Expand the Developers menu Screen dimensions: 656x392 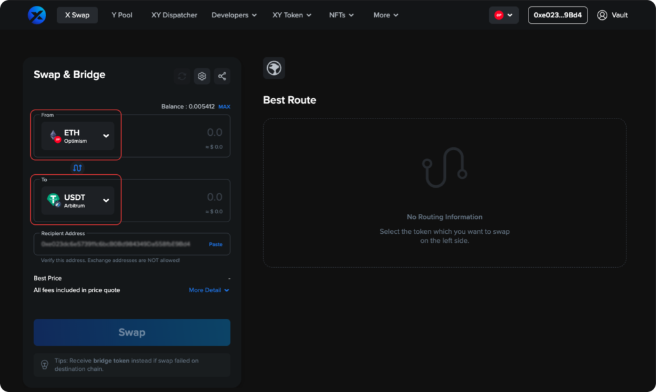(x=234, y=15)
